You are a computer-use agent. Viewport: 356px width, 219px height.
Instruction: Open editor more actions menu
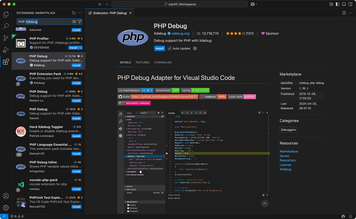(350, 13)
